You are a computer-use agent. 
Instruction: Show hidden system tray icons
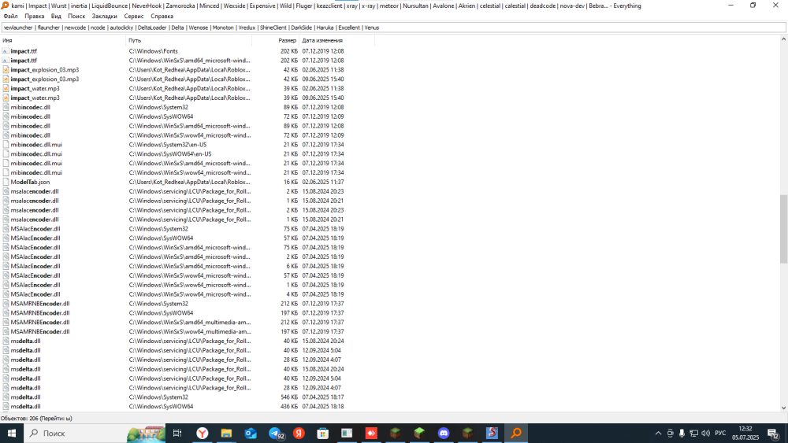(x=658, y=433)
